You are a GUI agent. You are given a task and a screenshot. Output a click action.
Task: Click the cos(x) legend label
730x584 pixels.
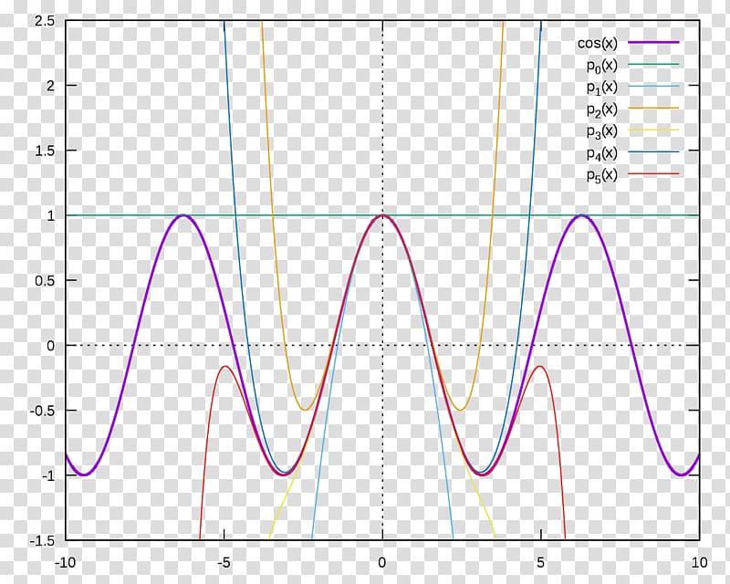tap(598, 43)
